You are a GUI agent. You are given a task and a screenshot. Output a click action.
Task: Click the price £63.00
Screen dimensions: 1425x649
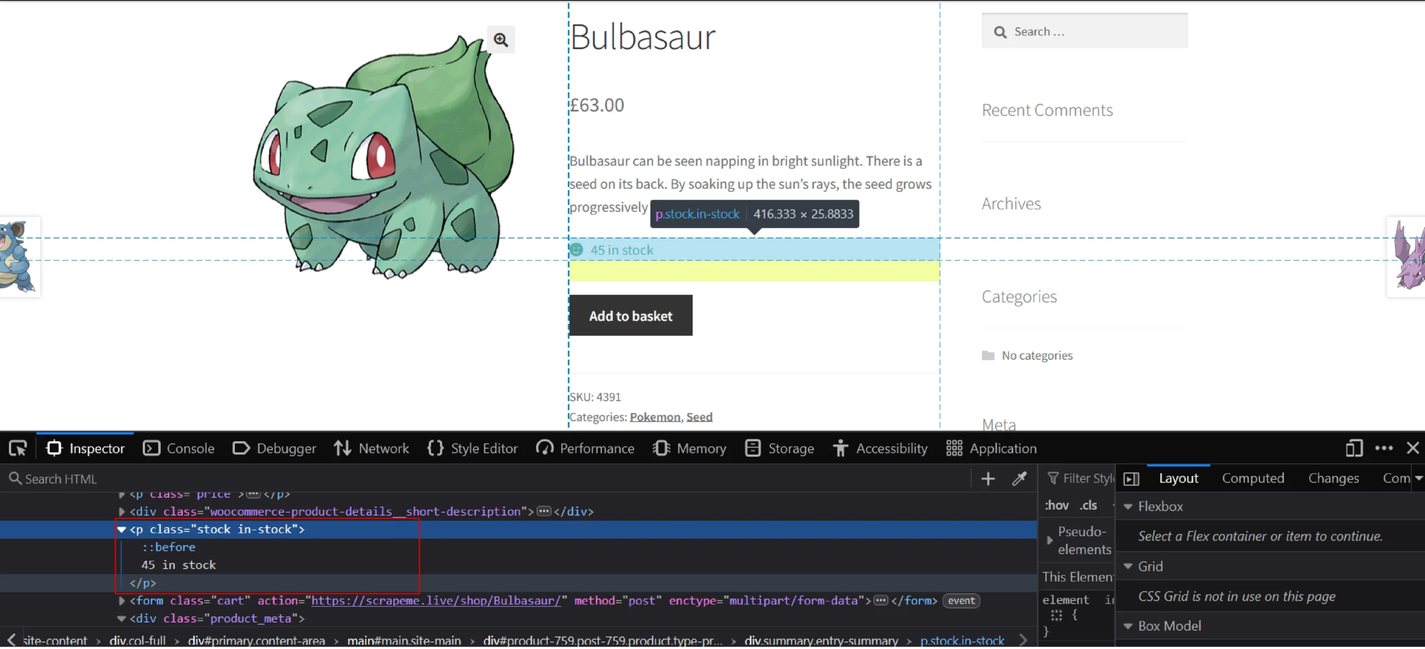(x=597, y=105)
